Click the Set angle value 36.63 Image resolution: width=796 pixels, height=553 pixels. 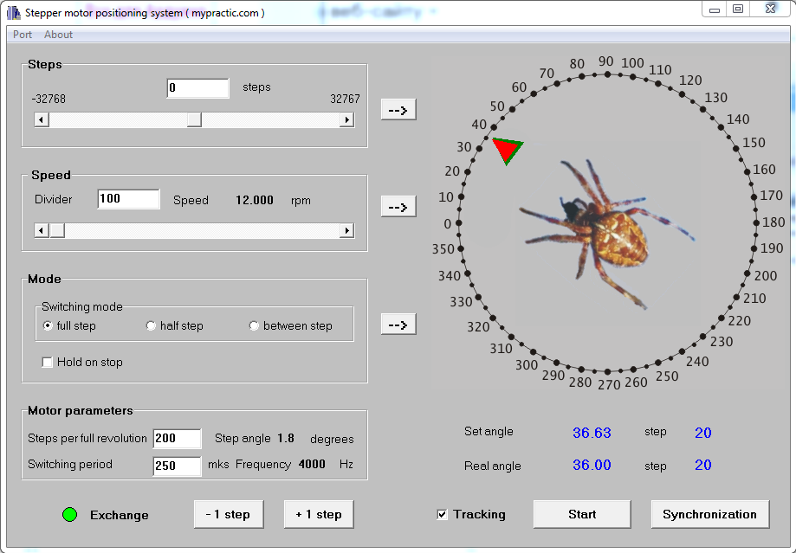592,433
